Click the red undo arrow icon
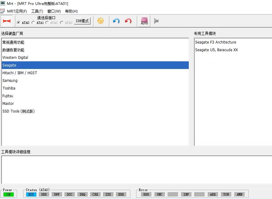This screenshot has height=199, width=272. [x=128, y=21]
